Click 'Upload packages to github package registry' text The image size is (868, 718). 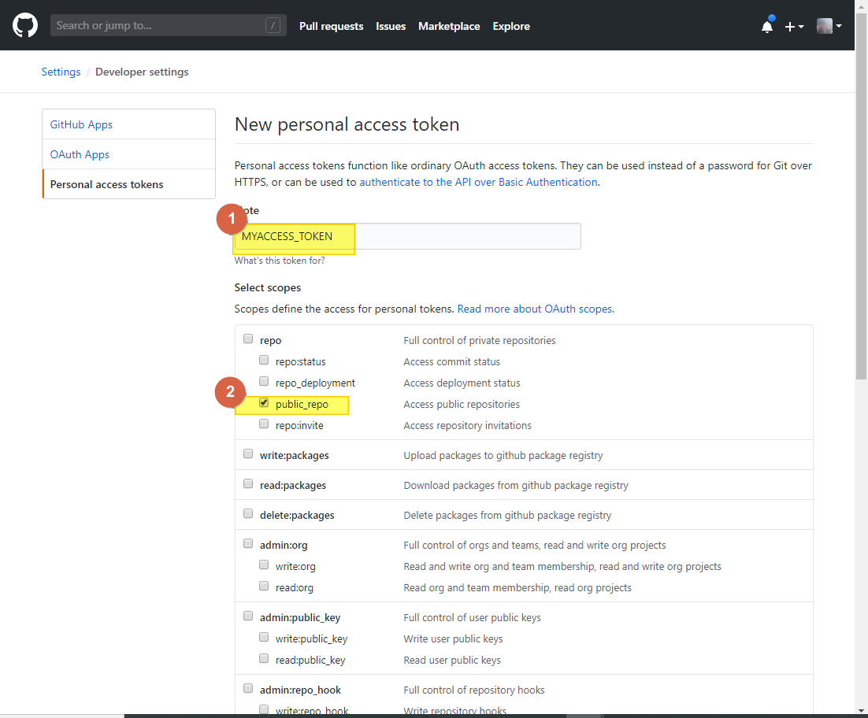(x=503, y=455)
